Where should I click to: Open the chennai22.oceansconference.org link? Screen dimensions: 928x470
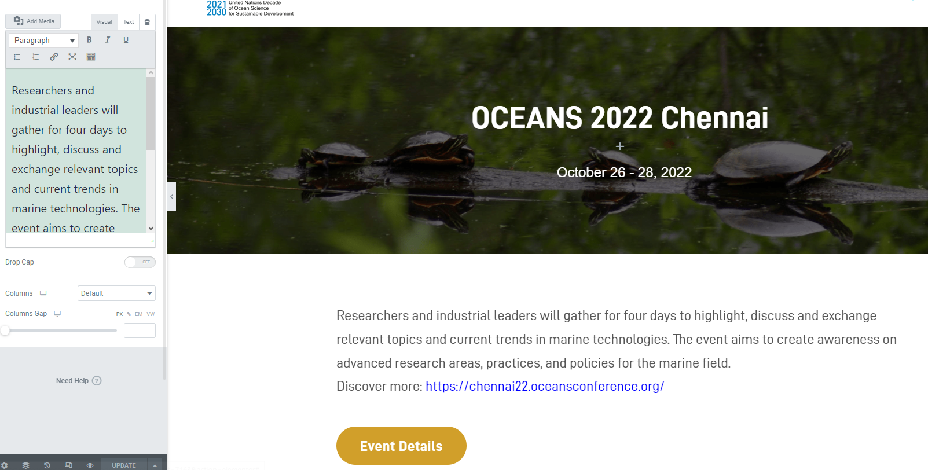(x=545, y=386)
